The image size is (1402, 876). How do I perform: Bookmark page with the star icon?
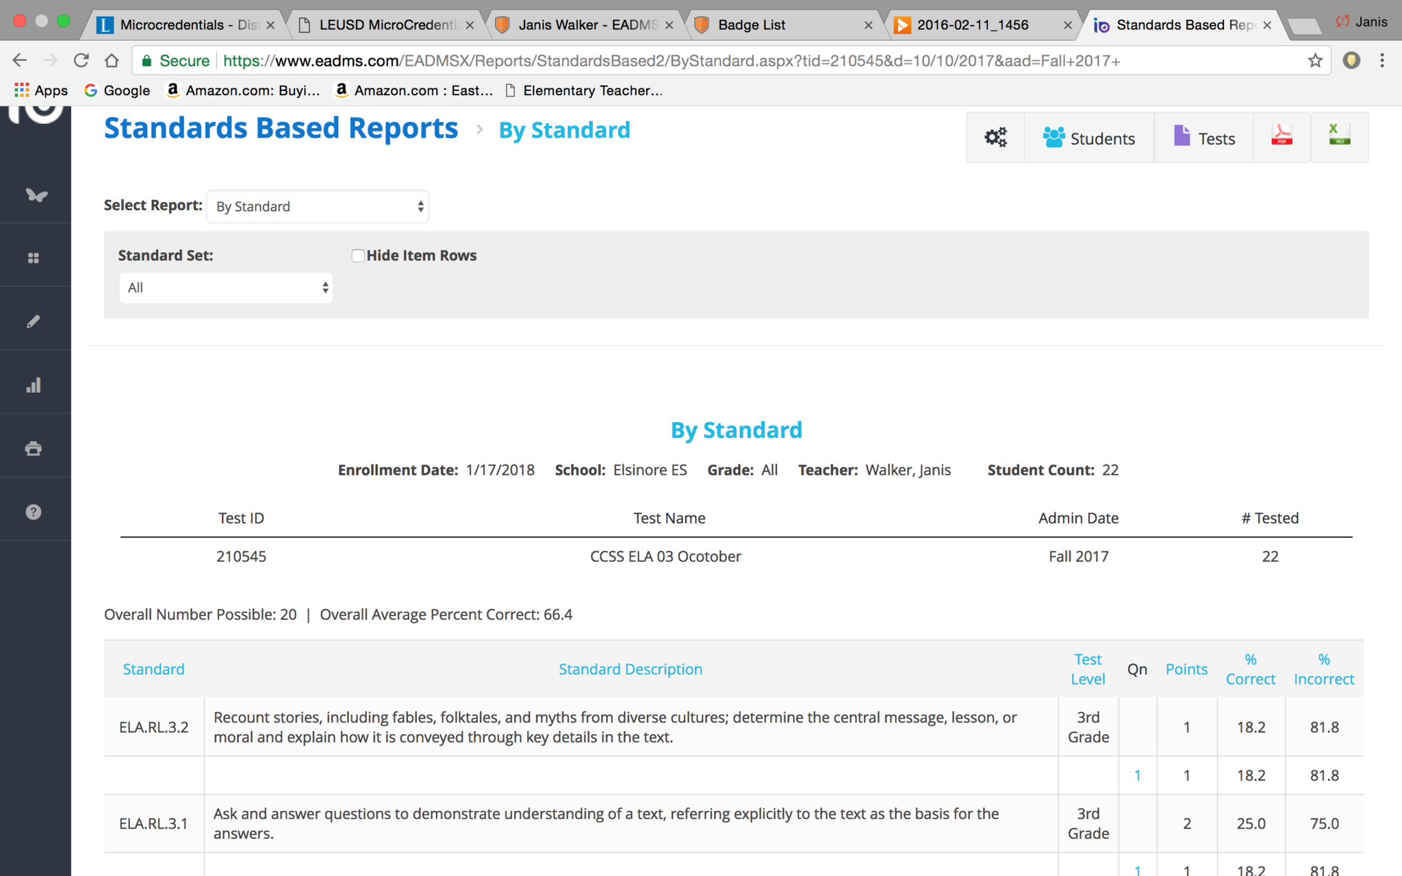coord(1315,61)
